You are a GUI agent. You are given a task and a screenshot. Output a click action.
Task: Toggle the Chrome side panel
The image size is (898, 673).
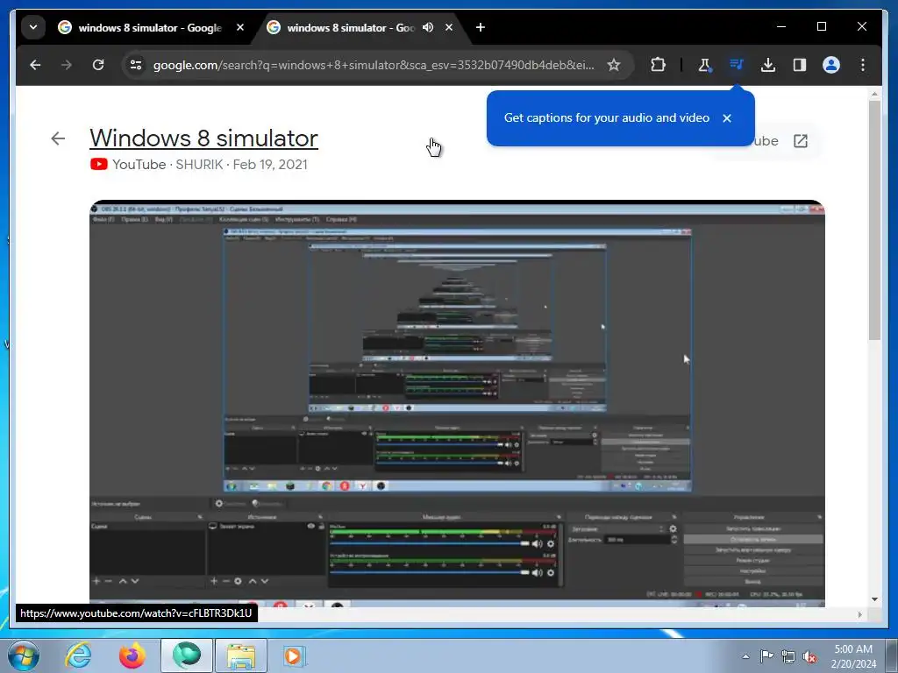[x=800, y=65]
